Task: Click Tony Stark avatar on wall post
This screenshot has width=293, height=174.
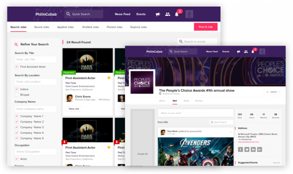Action: pos(163,132)
